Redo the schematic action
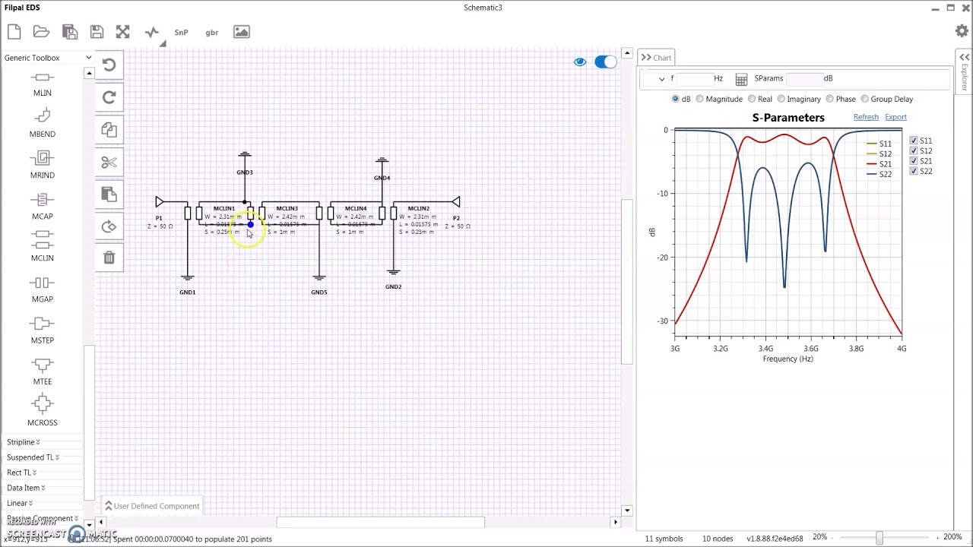Image resolution: width=973 pixels, height=547 pixels. pyautogui.click(x=109, y=97)
